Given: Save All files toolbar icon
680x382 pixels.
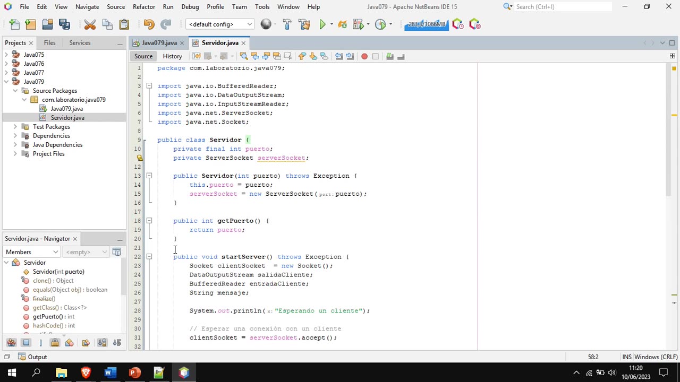Looking at the screenshot, I should tap(64, 24).
